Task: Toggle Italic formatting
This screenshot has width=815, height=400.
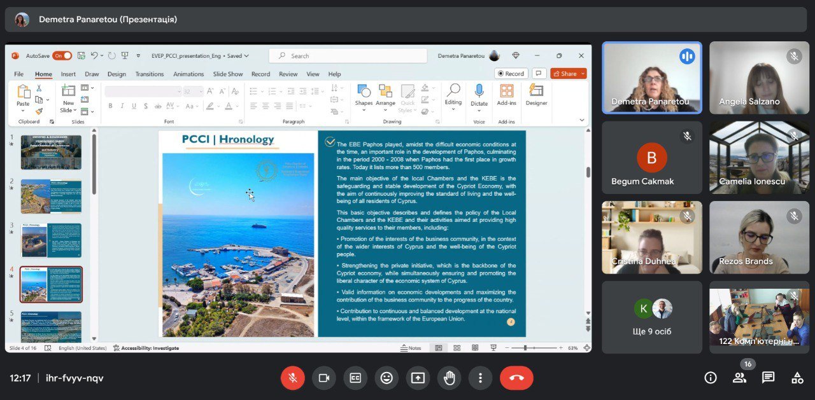Action: [122, 106]
